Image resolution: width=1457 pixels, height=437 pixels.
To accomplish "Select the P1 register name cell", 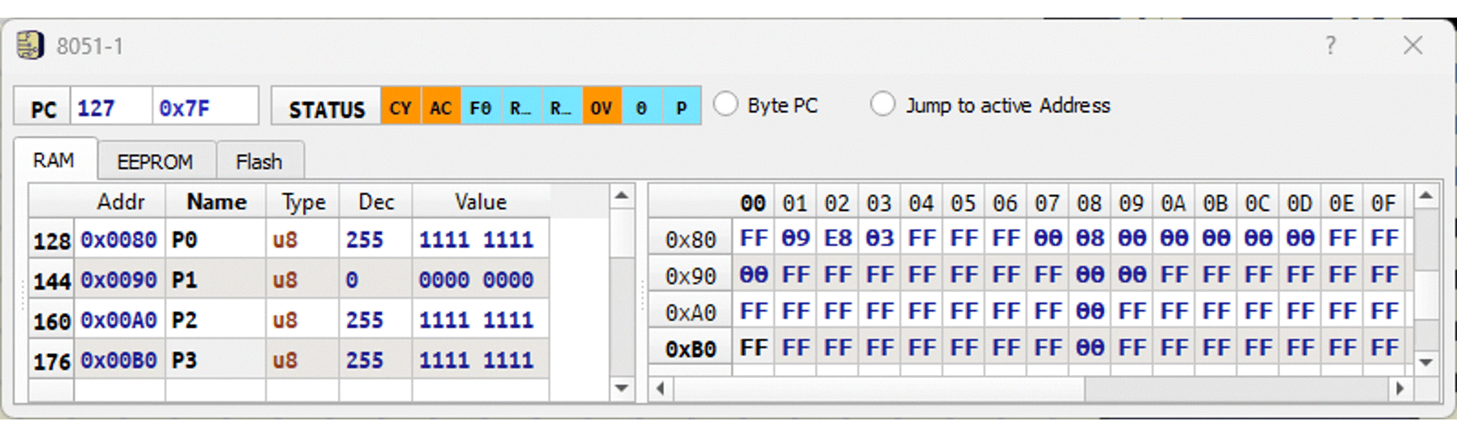I will point(216,279).
